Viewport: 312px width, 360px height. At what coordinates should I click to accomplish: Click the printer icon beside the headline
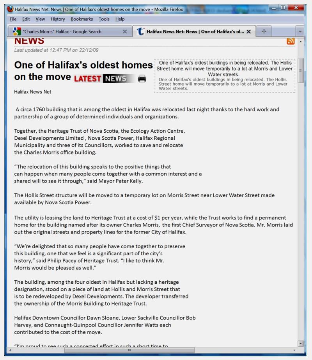pos(142,78)
